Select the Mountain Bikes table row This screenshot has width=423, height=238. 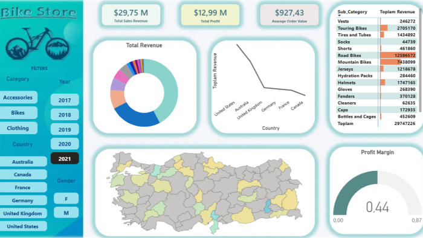click(x=376, y=62)
